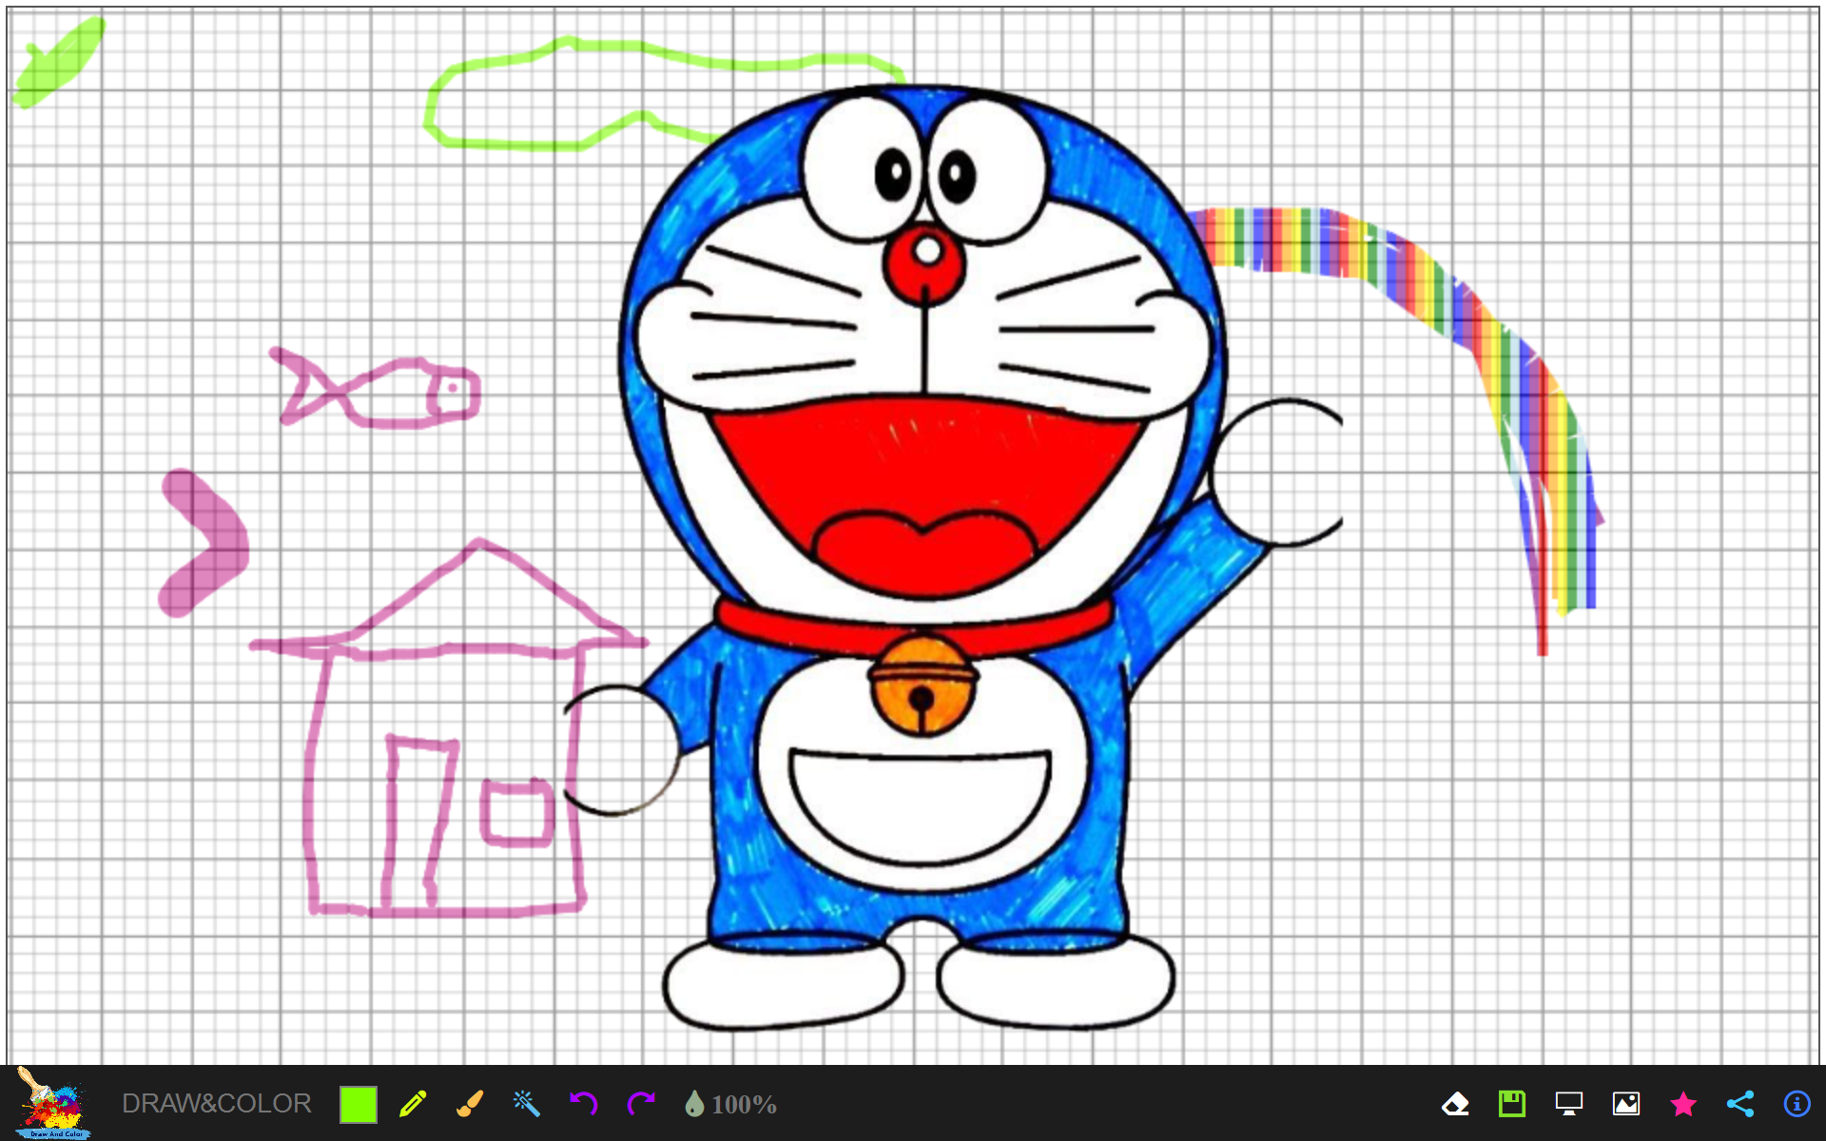Click the monitor fullscreen icon
1826x1141 pixels.
pyautogui.click(x=1569, y=1104)
